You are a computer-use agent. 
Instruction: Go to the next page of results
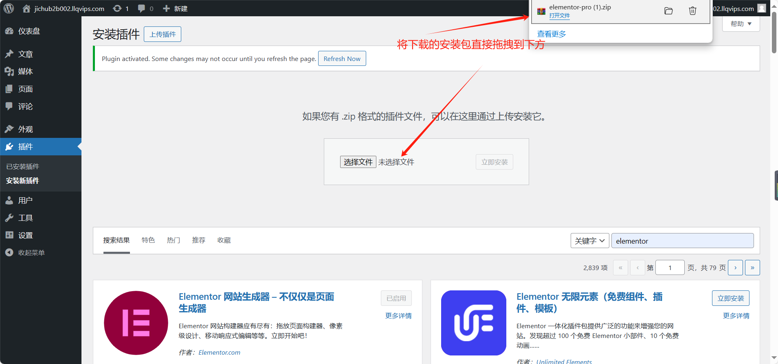point(736,268)
